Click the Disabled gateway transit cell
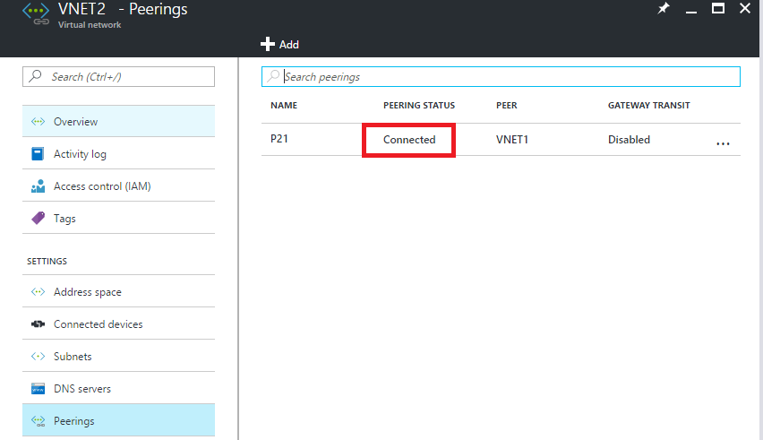This screenshot has width=763, height=440. point(629,140)
